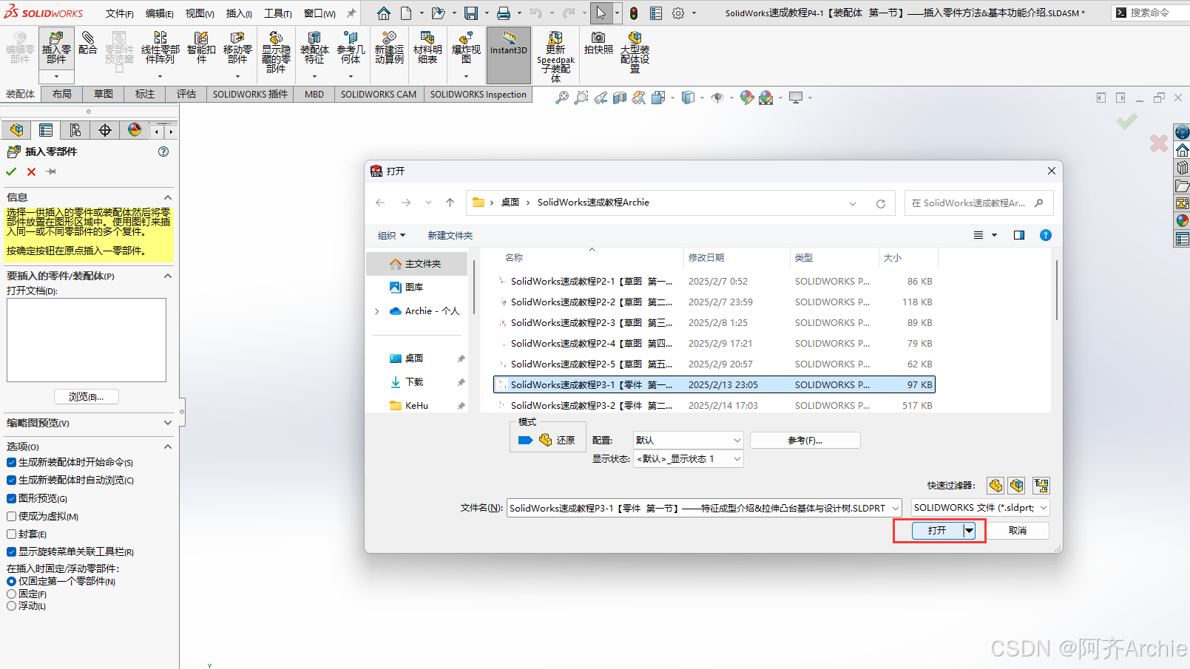Image resolution: width=1190 pixels, height=669 pixels.
Task: Select 仅固定第一个零部件 radio button
Action: 11,582
